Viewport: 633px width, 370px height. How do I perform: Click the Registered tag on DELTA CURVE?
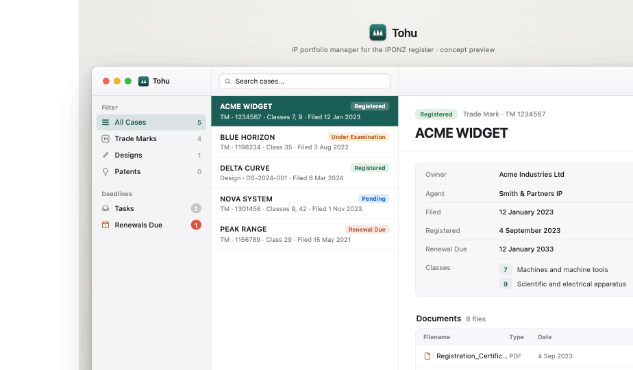(x=369, y=168)
